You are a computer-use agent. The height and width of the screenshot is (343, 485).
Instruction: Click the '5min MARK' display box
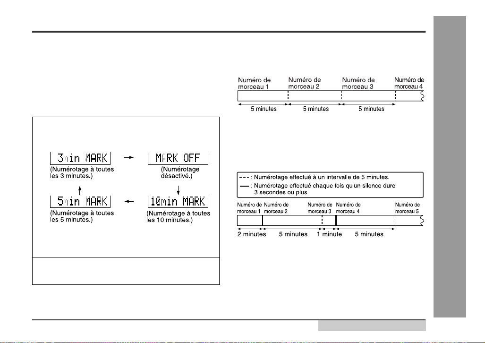80,202
